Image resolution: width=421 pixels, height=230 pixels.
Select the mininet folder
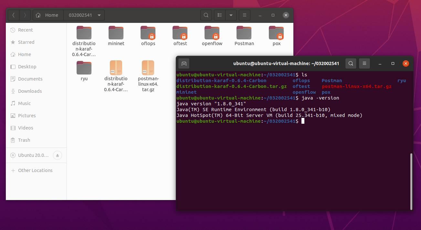(x=116, y=35)
